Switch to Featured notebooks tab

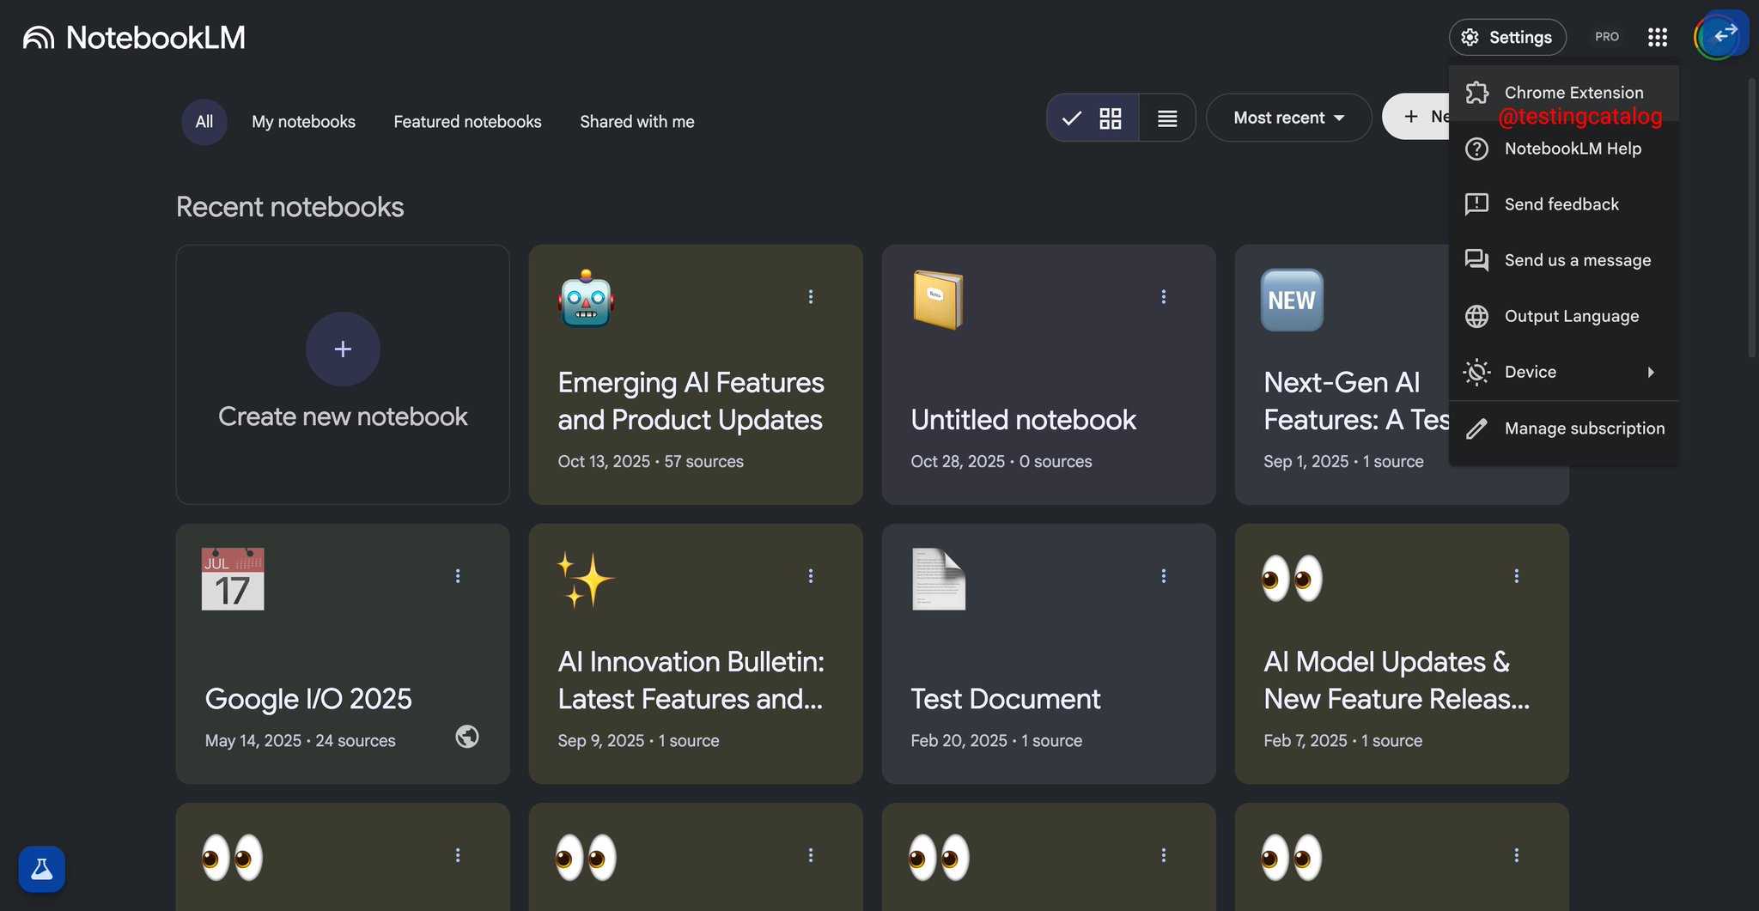click(x=467, y=122)
